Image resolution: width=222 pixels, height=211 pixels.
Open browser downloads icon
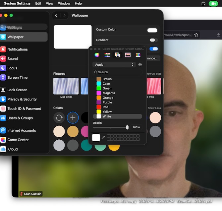pyautogui.click(x=218, y=35)
